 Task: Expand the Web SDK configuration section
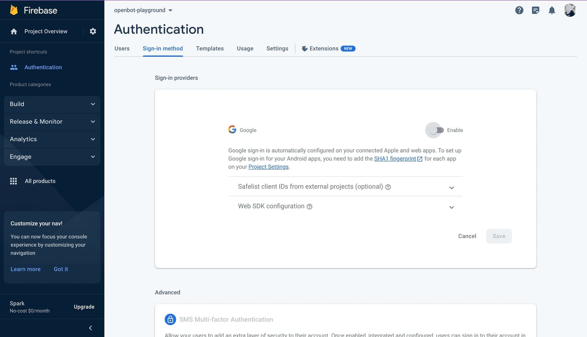(345, 206)
